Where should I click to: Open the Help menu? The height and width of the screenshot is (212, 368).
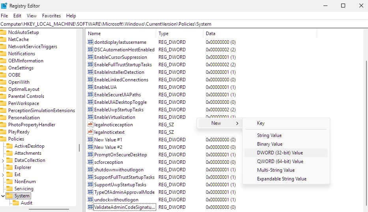(71, 16)
